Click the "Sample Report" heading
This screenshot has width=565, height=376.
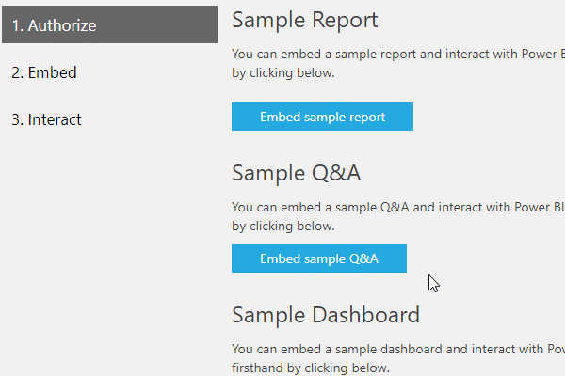point(305,20)
